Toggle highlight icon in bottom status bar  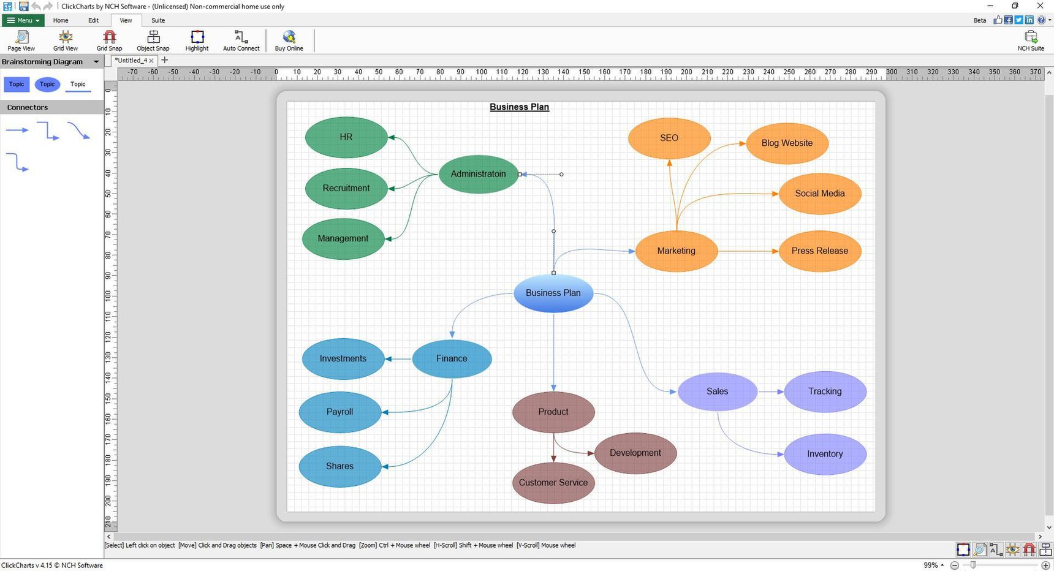point(963,550)
